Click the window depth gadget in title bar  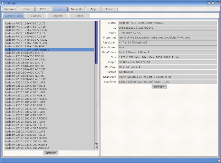[x=217, y=3]
